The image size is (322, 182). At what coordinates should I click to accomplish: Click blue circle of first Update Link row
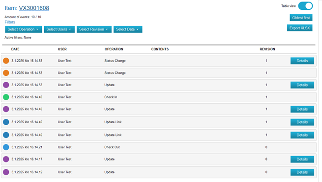coord(6,122)
